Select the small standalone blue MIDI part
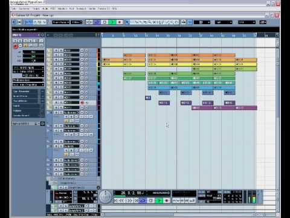Screen dimensions: 290x218 pyautogui.click(x=148, y=98)
